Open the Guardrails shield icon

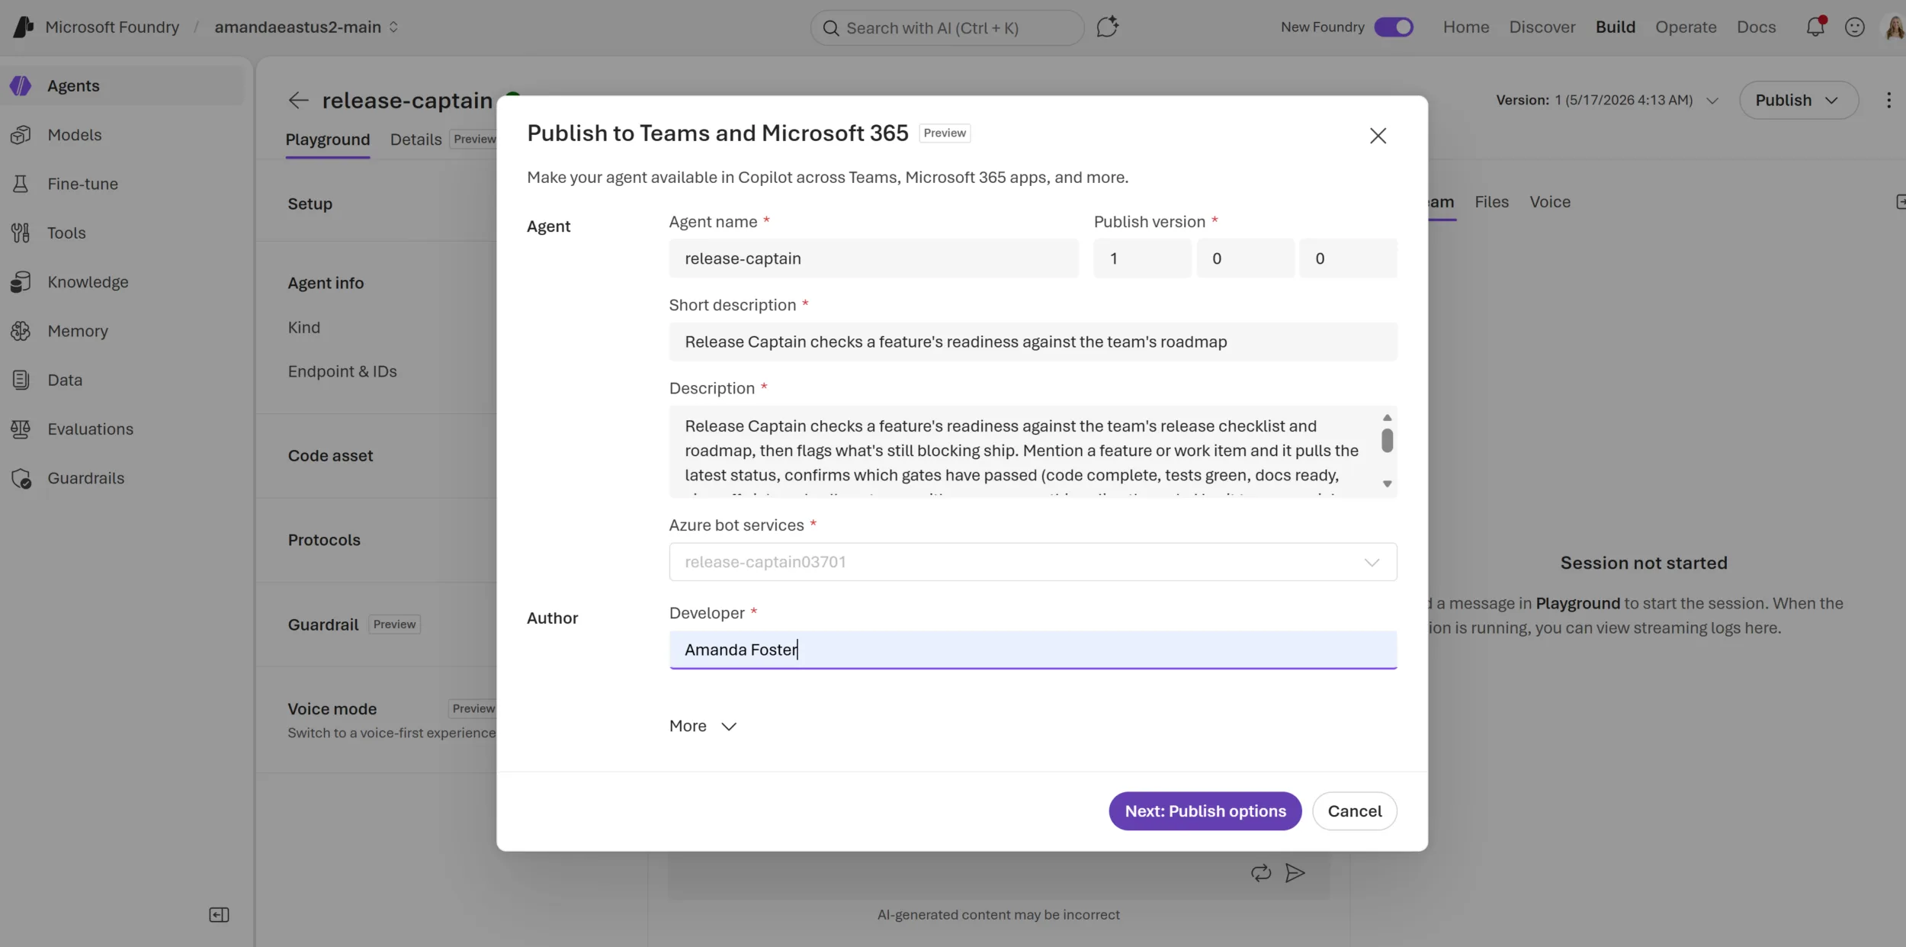[21, 478]
